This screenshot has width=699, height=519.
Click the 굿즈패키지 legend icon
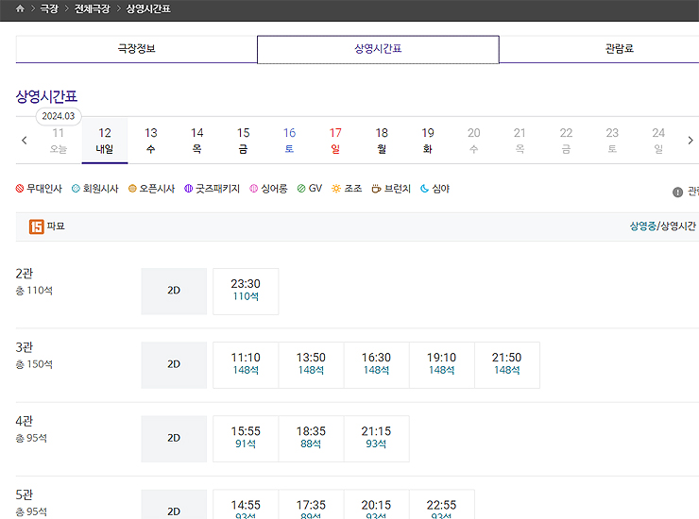(189, 189)
